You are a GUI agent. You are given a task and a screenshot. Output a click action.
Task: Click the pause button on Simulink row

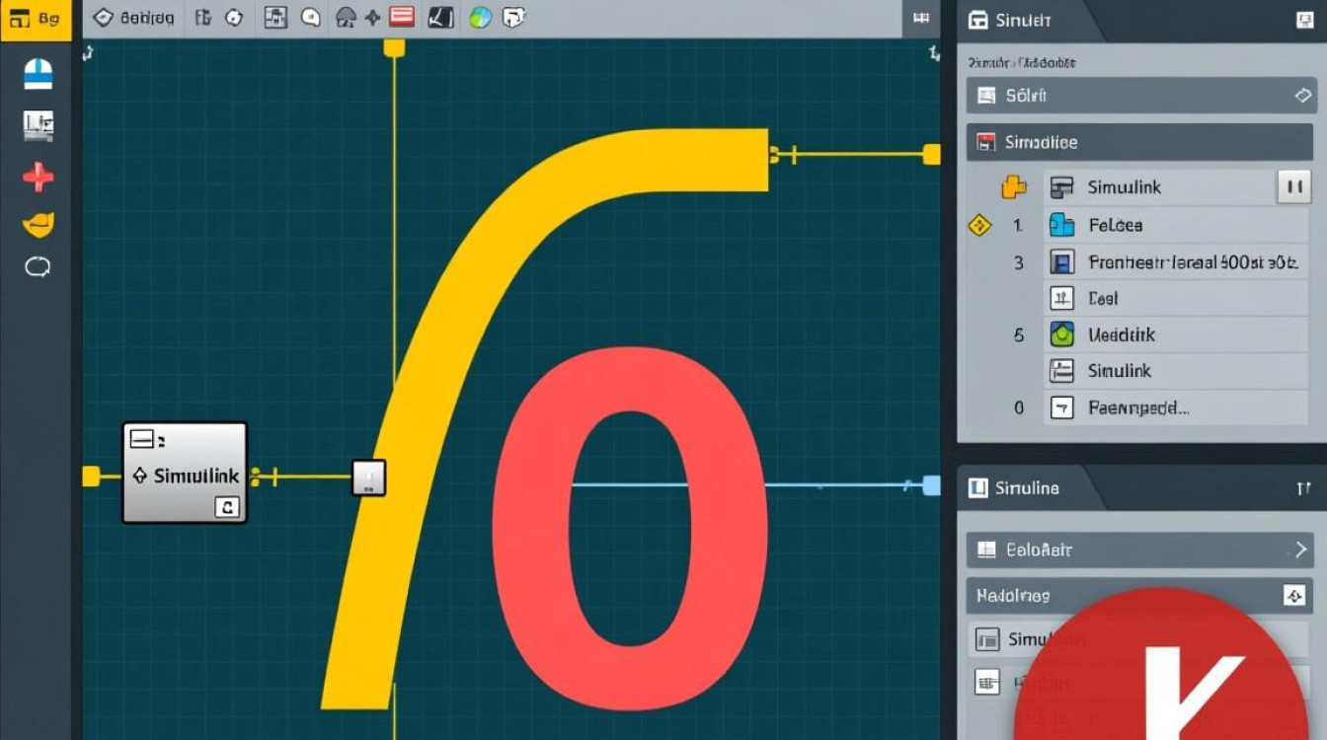[x=1293, y=186]
